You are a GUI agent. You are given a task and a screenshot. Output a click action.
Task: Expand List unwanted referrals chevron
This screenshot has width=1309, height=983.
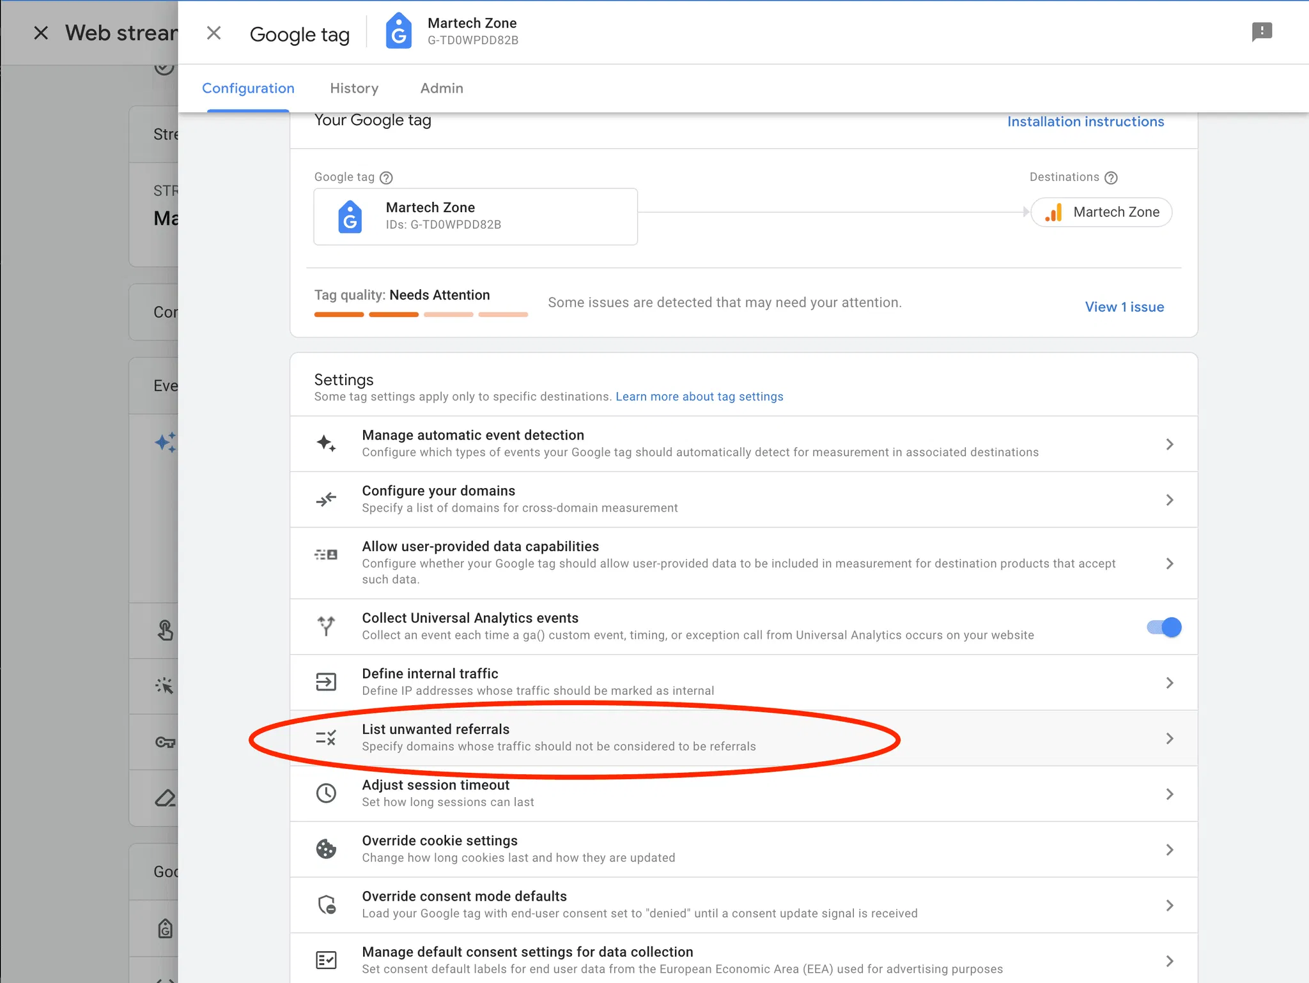coord(1169,738)
